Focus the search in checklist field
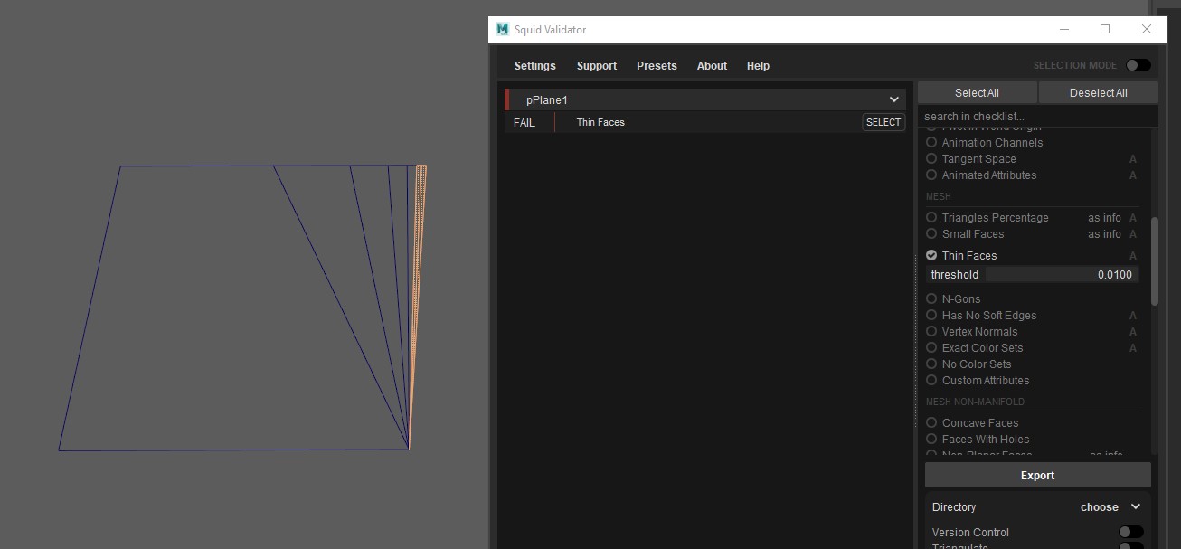The width and height of the screenshot is (1181, 549). [x=1037, y=116]
